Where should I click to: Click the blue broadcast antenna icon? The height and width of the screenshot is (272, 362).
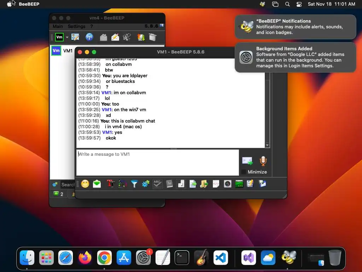coord(89,37)
